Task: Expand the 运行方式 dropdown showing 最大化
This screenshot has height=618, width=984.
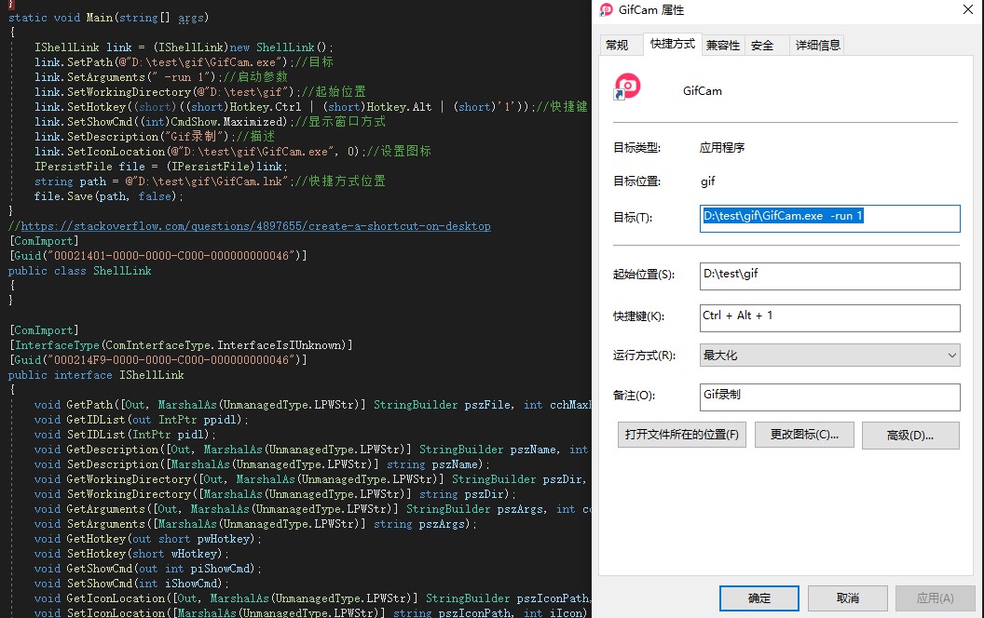Action: (x=829, y=356)
